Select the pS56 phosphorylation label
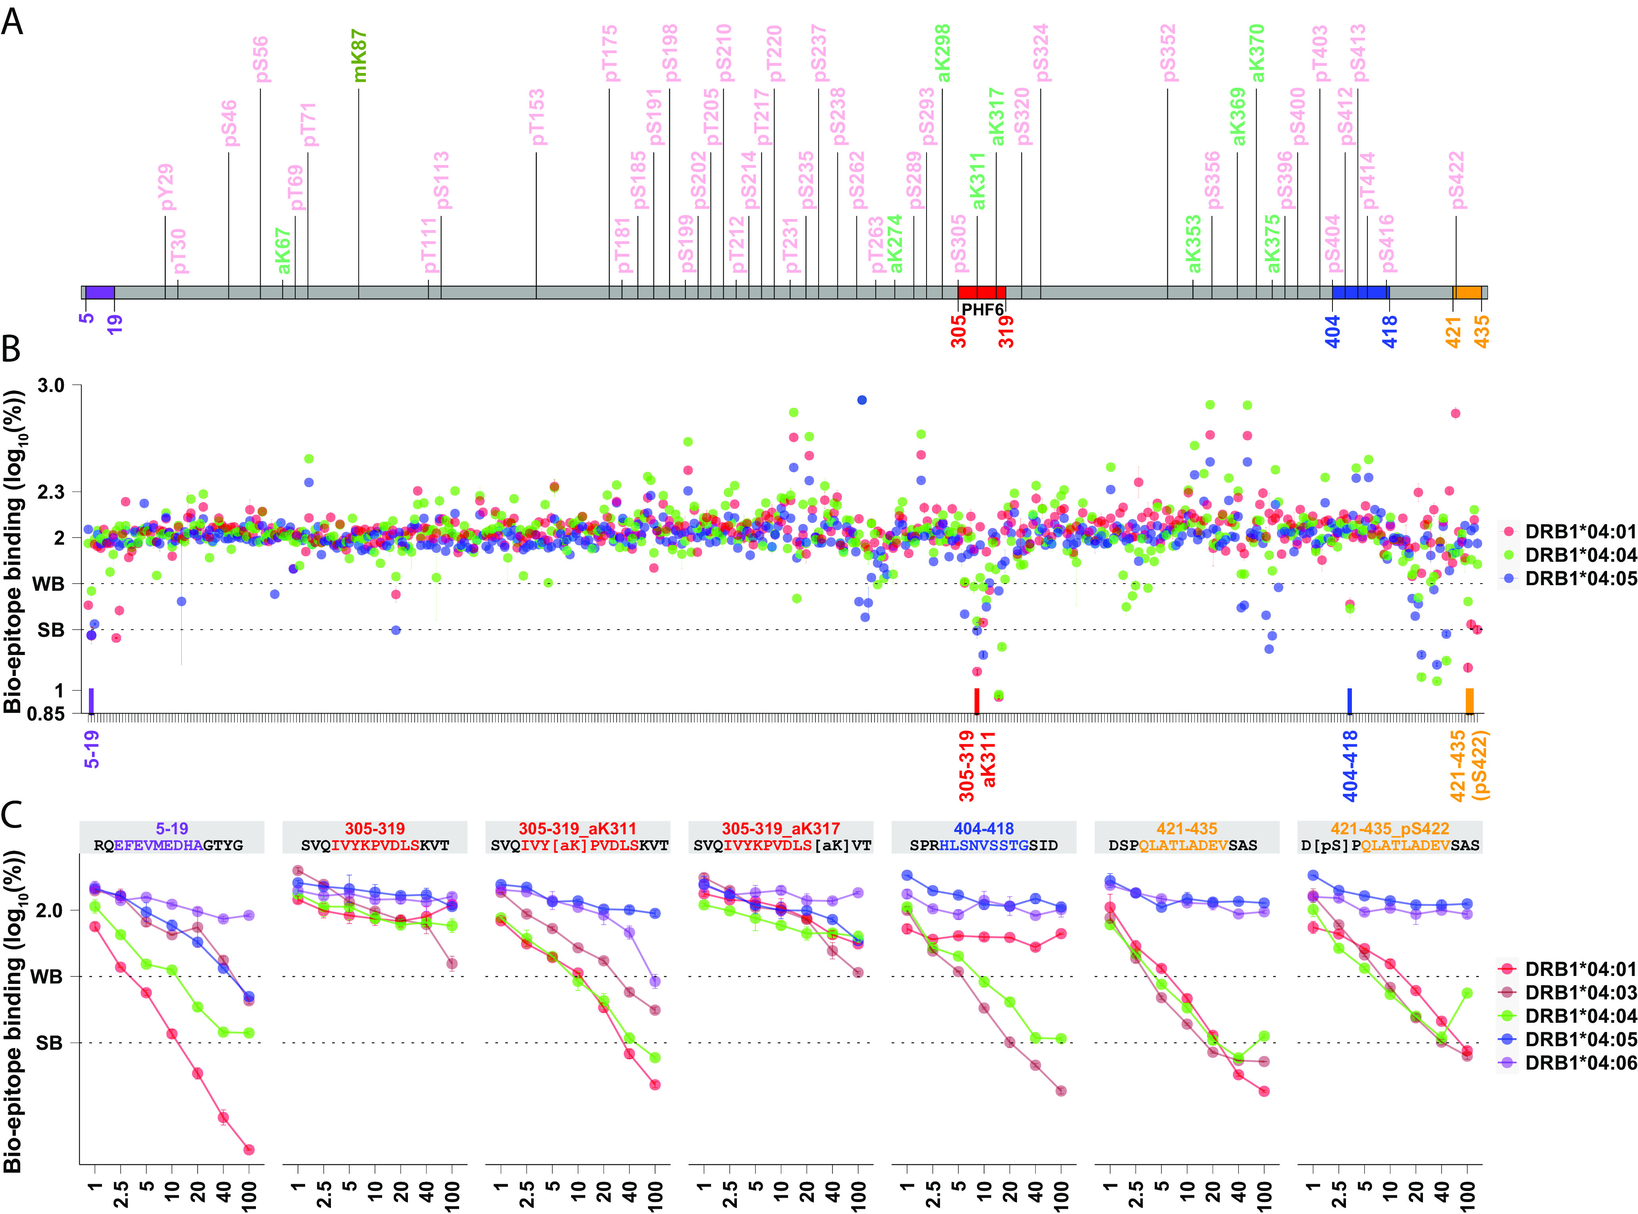1638x1214 pixels. click(261, 59)
